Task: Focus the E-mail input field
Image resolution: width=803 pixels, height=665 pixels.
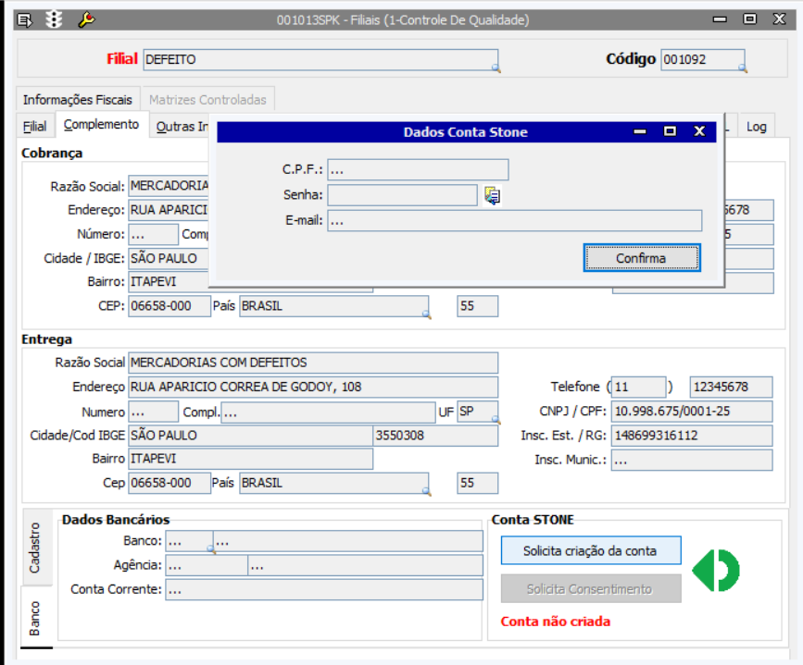Action: tap(514, 221)
